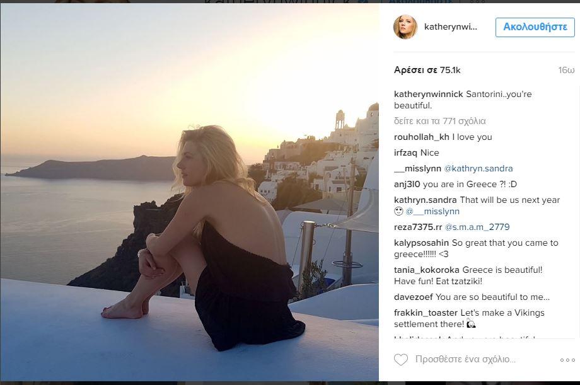Click the poster's round profile avatar
580x385 pixels.
pyautogui.click(x=405, y=27)
